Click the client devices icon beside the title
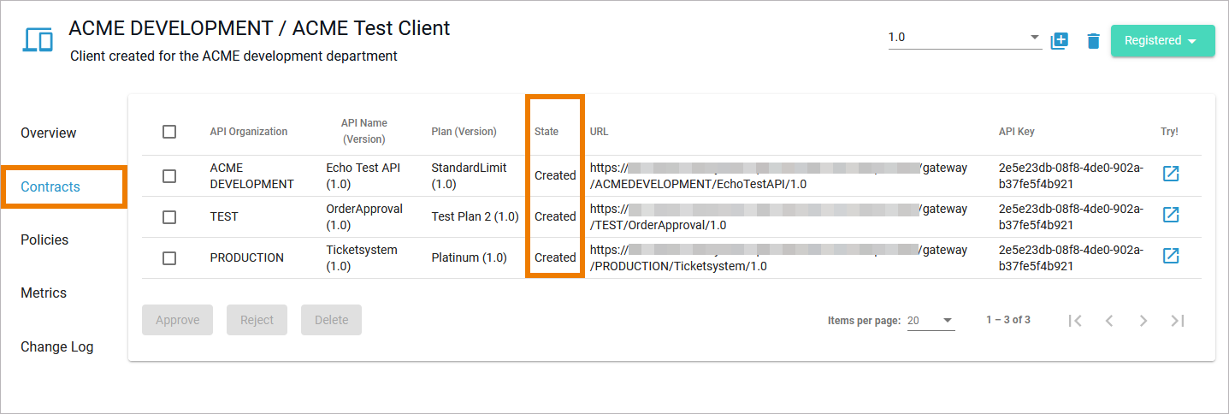This screenshot has width=1229, height=414. [38, 40]
